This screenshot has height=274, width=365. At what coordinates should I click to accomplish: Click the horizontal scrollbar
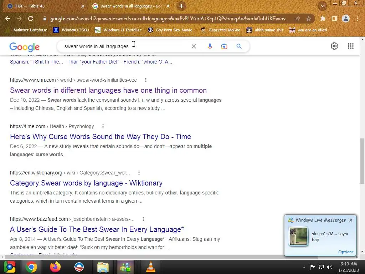161,257
